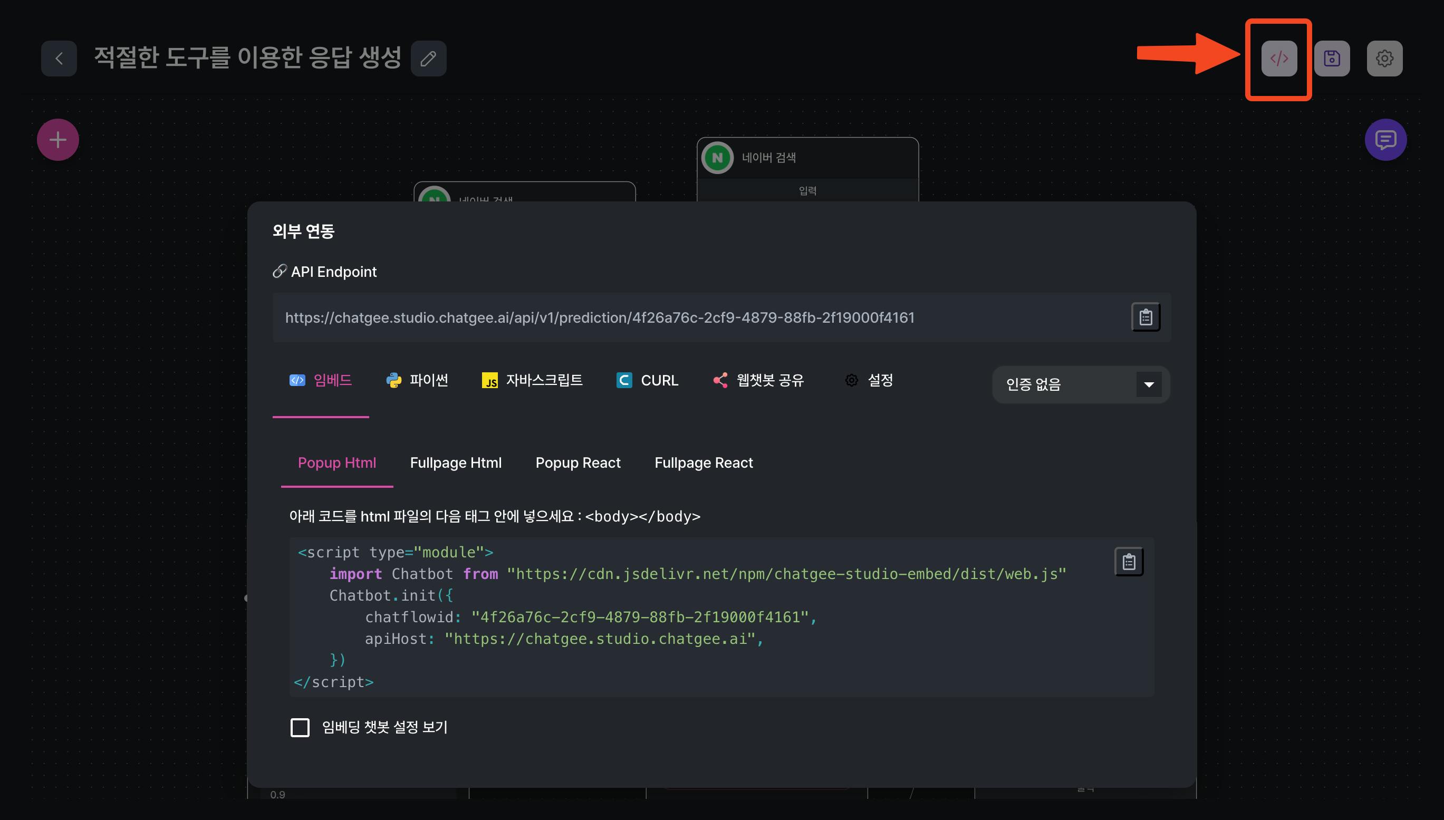Click the API Endpoint label
The height and width of the screenshot is (820, 1444).
coord(333,272)
